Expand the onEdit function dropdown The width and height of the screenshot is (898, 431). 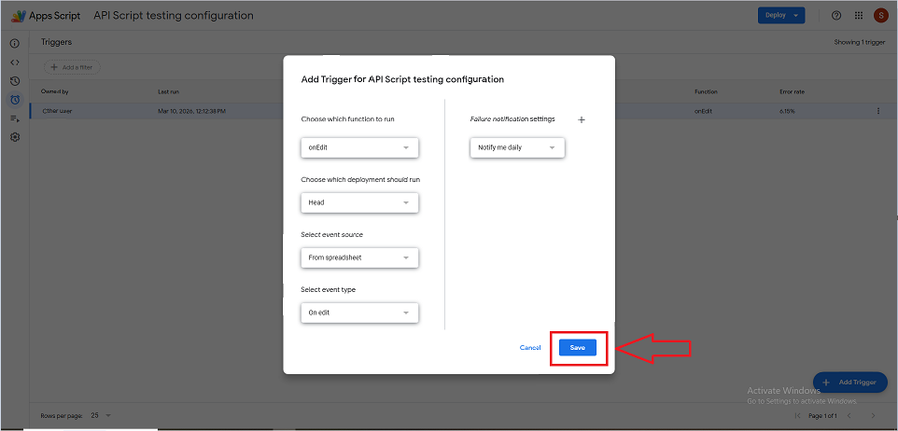pyautogui.click(x=359, y=147)
